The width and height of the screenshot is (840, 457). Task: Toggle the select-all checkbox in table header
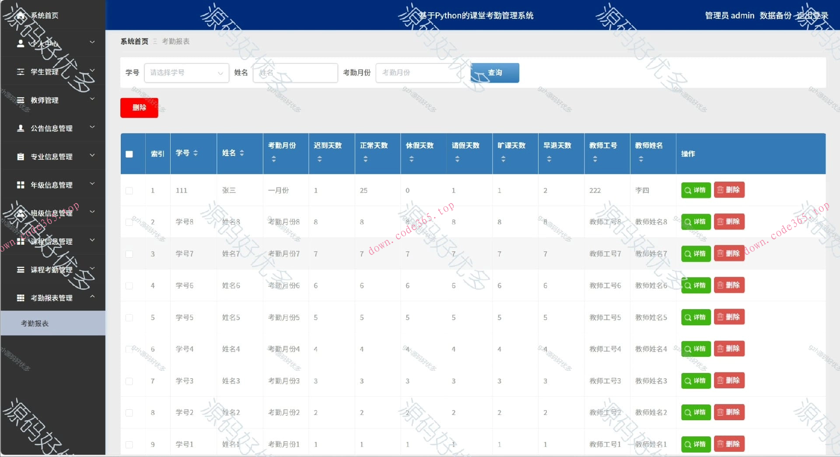[x=129, y=154]
